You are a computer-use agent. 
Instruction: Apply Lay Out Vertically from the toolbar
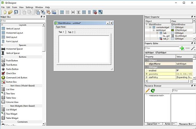tap(67, 12)
